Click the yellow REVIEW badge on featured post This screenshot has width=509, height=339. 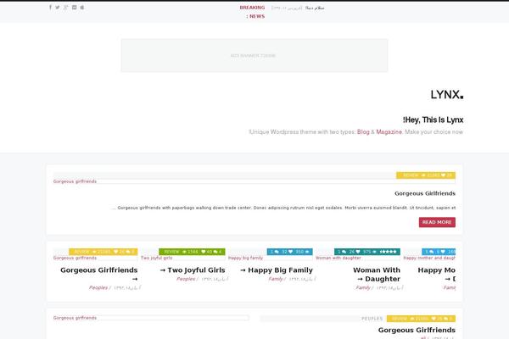tap(426, 175)
